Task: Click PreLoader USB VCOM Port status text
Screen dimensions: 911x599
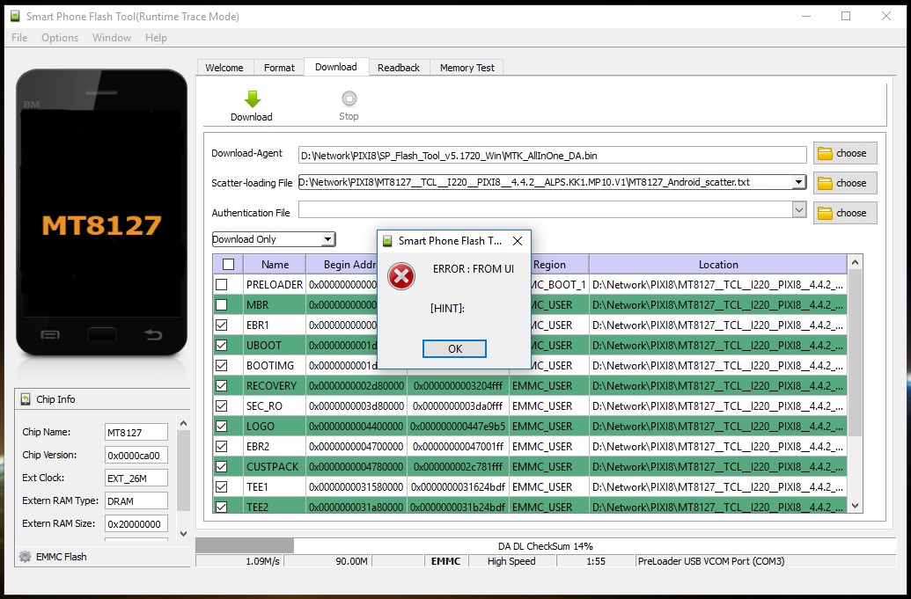Action: (x=711, y=561)
